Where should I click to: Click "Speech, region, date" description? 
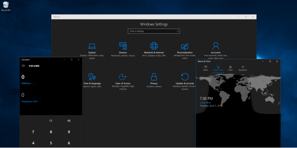(92, 86)
